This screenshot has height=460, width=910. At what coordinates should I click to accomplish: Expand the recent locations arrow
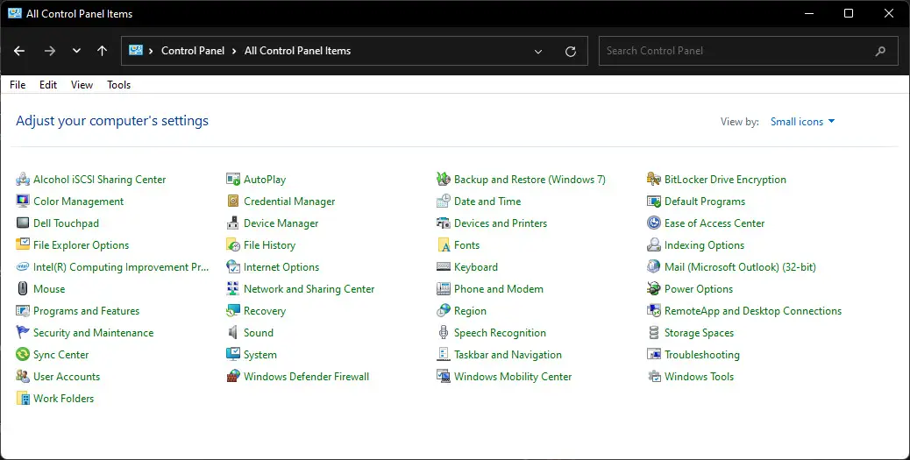click(76, 51)
